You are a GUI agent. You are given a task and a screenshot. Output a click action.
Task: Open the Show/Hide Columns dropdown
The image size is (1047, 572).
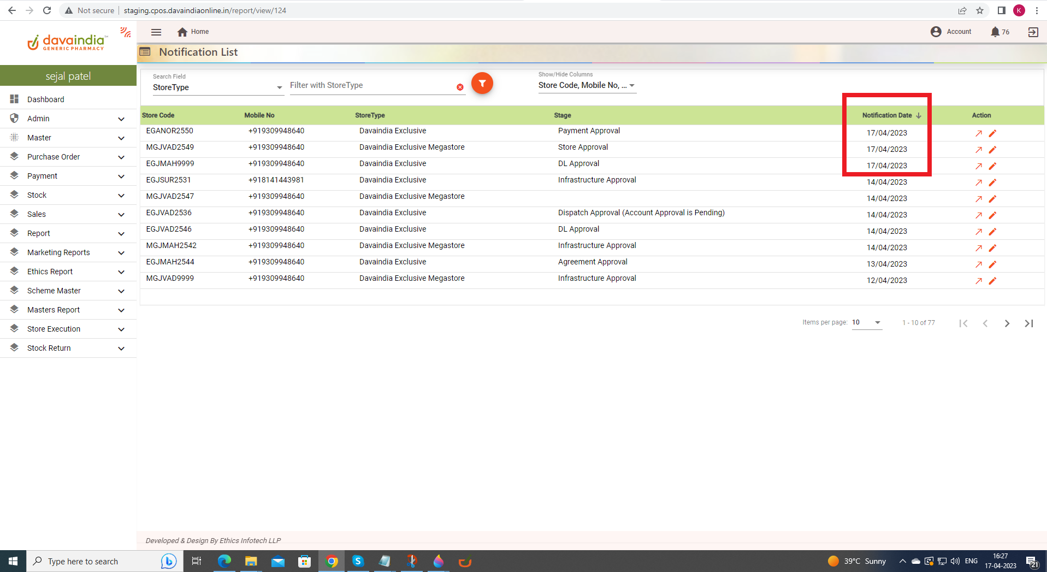coord(587,86)
